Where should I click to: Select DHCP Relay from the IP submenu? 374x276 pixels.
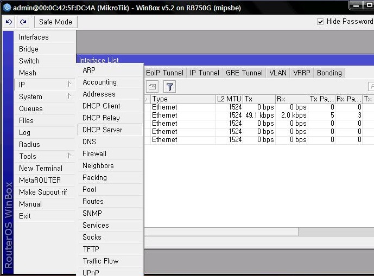coord(110,118)
